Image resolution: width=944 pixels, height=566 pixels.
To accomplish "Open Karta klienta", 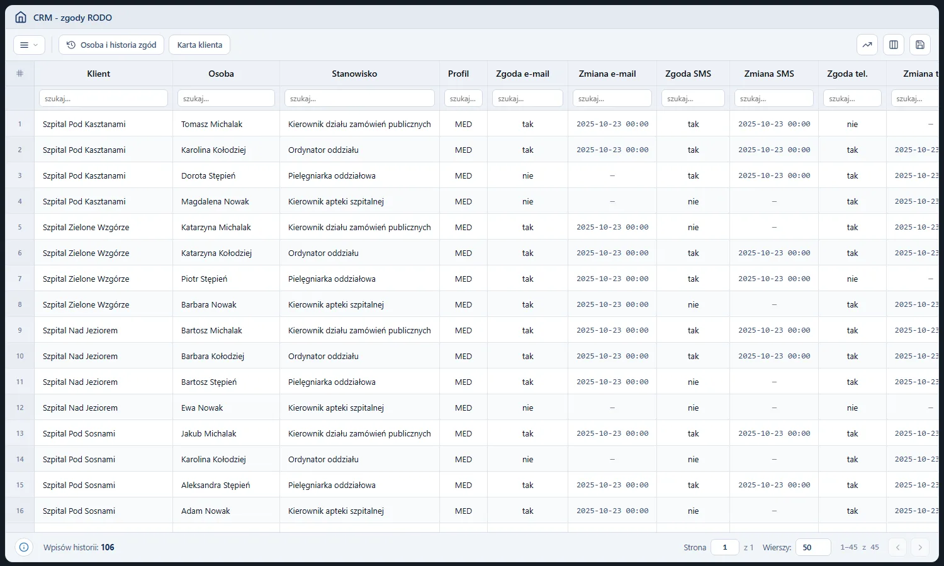I will click(199, 45).
